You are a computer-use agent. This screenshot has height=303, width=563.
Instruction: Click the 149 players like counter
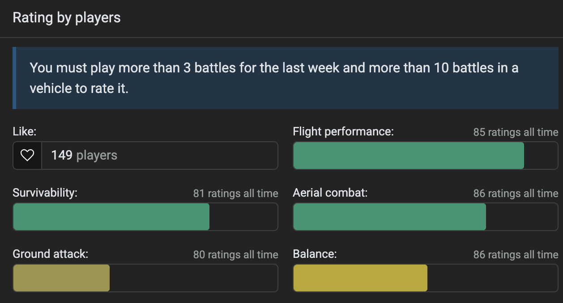84,156
